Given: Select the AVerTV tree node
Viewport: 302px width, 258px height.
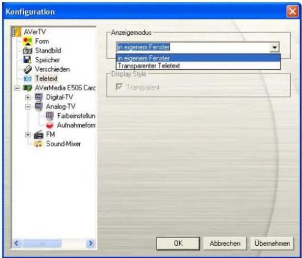Looking at the screenshot, I should 35,32.
